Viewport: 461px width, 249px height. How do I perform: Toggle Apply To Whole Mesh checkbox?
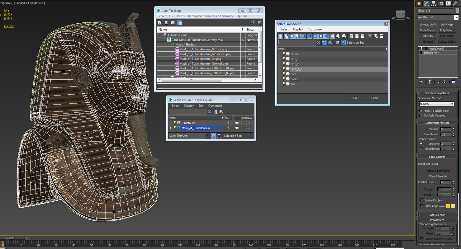coord(421,110)
